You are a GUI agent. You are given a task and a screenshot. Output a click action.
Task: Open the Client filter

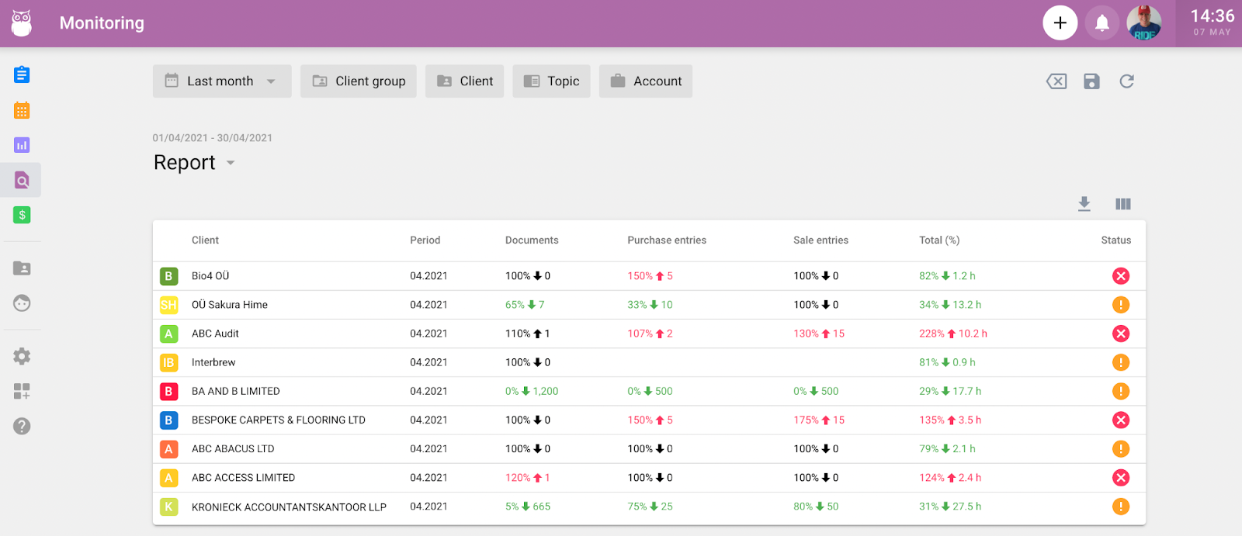465,81
